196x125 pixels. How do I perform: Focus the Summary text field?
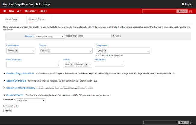[88, 36]
